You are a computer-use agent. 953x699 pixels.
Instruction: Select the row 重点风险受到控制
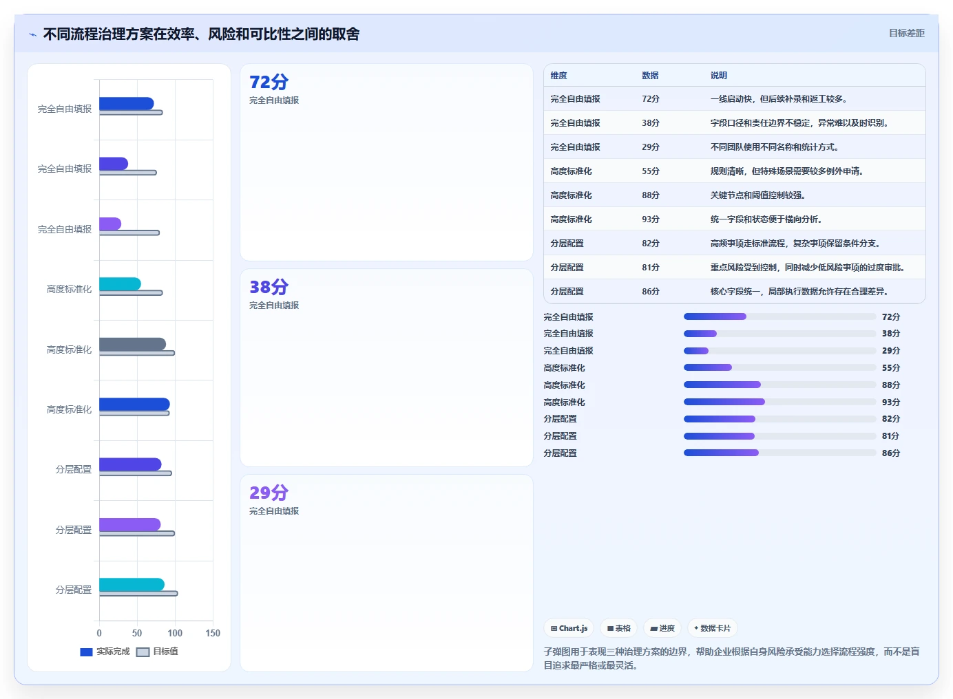(x=734, y=268)
